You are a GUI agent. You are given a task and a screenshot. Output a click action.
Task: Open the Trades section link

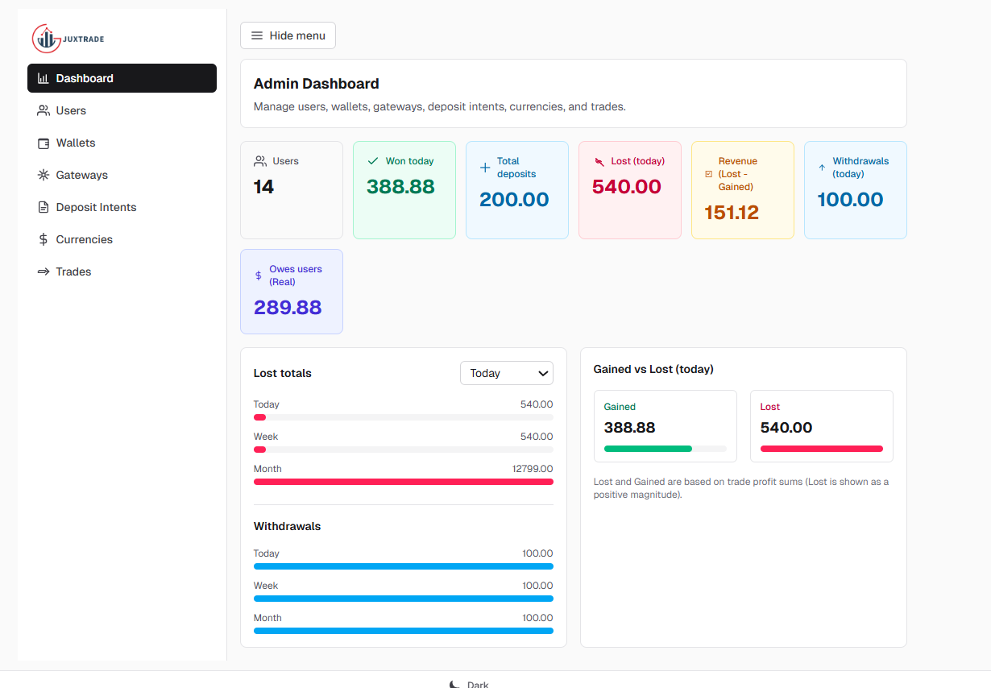73,271
